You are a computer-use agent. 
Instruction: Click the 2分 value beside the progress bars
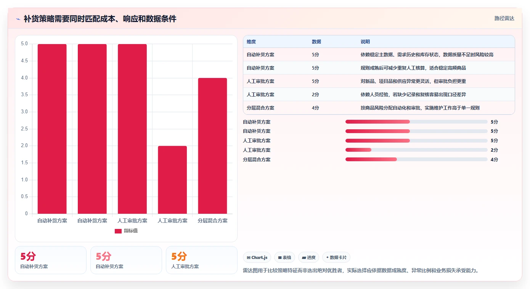[494, 150]
